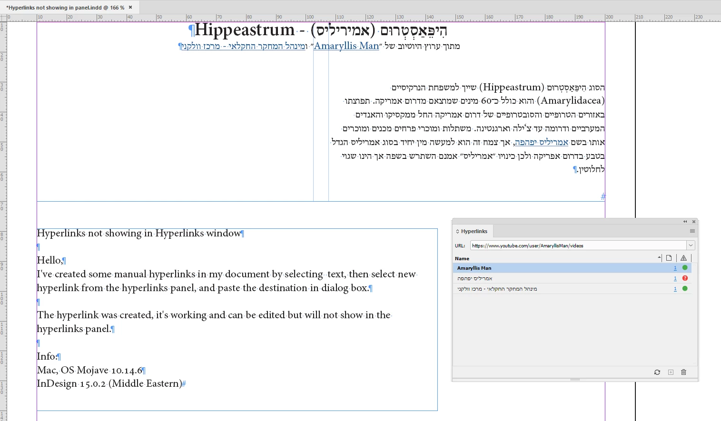Cycle Hyperlinks panel view with tab arrows
Viewport: 721px width, 421px height.
coord(458,231)
